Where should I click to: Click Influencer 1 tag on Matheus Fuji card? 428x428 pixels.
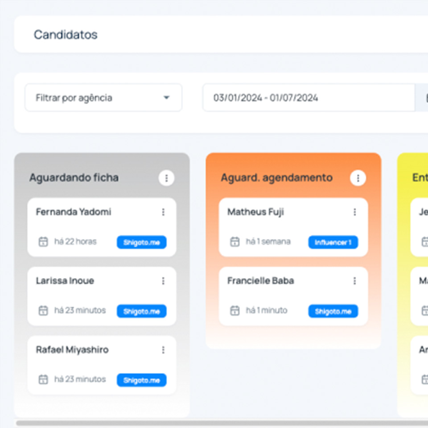pyautogui.click(x=333, y=243)
